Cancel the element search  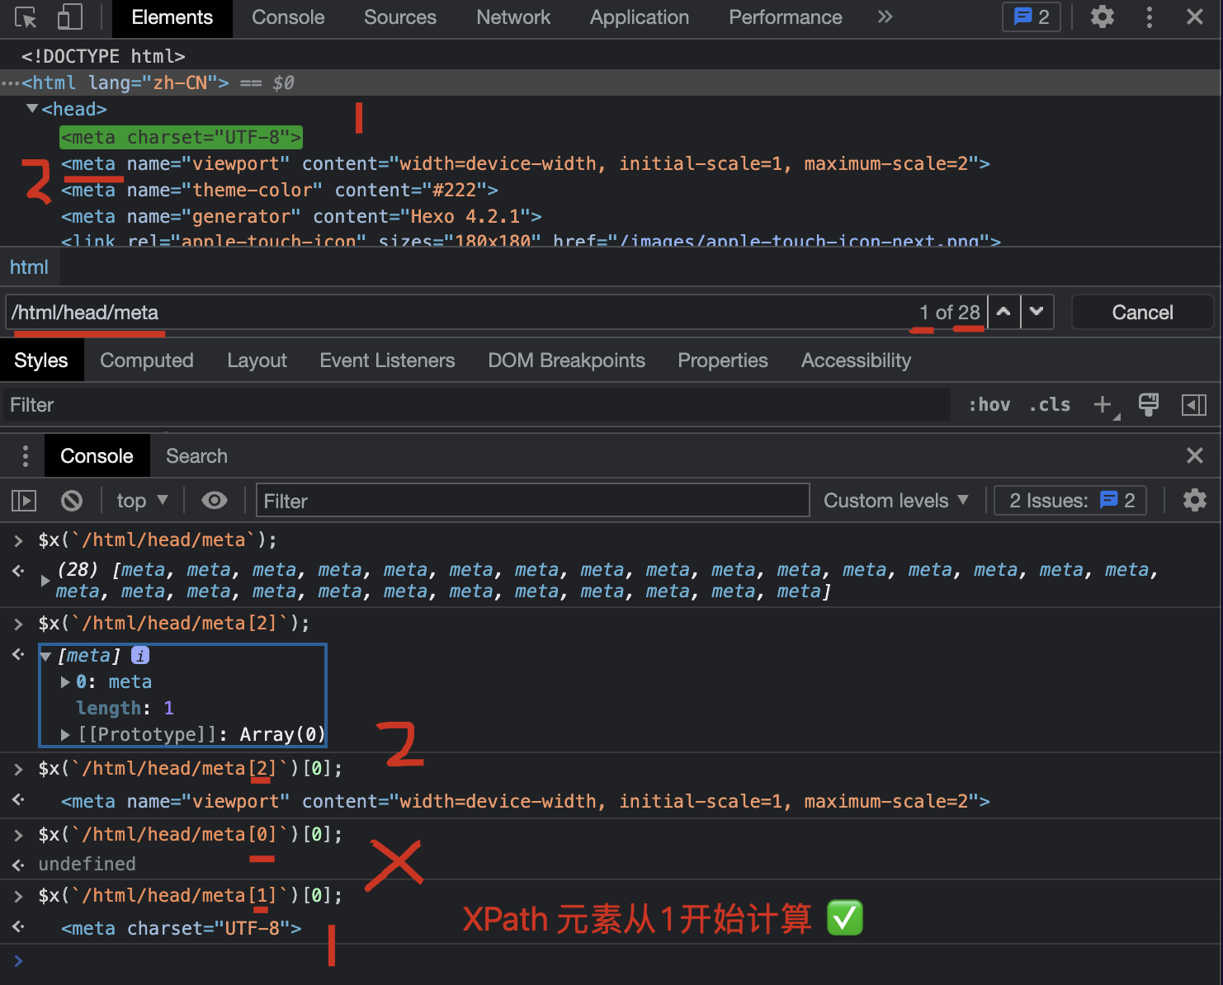(x=1142, y=313)
